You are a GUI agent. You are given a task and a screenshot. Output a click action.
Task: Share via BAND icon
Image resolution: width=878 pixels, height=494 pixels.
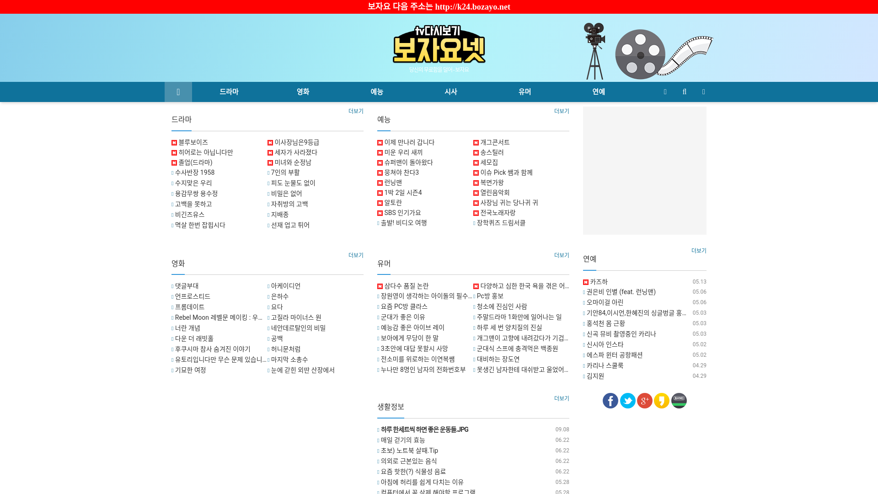(679, 401)
